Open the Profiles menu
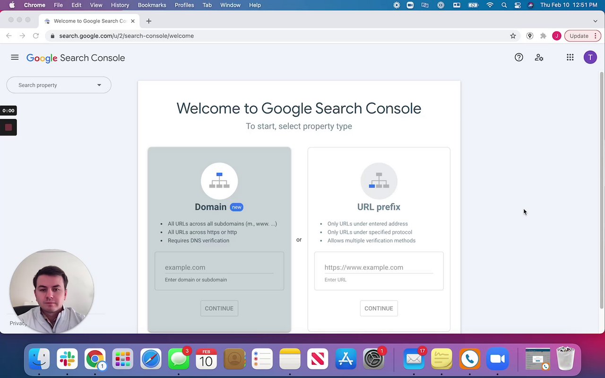 [x=184, y=5]
